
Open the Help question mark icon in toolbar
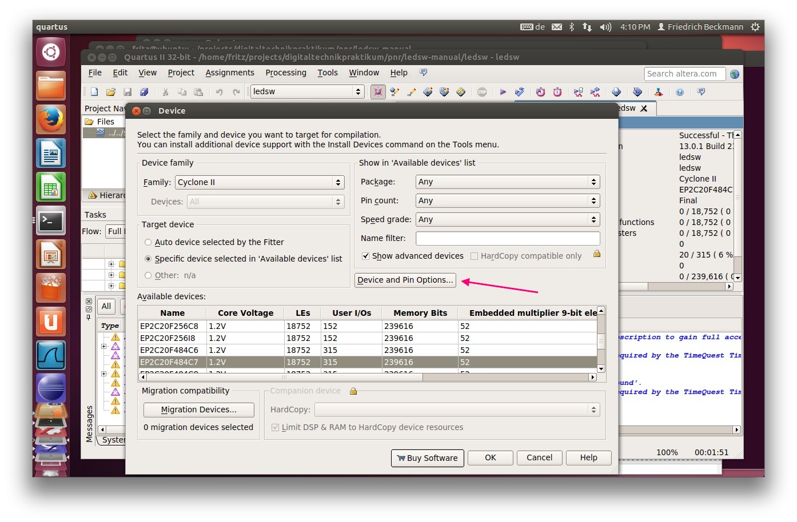pyautogui.click(x=680, y=92)
